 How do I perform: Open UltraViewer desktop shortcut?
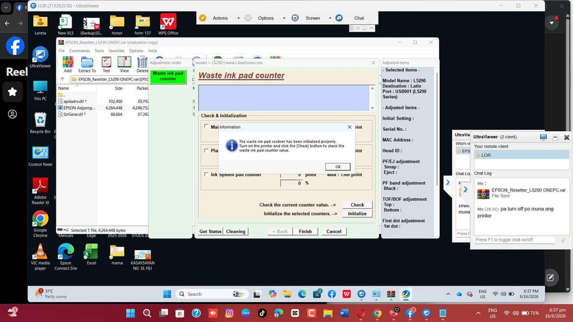40,57
